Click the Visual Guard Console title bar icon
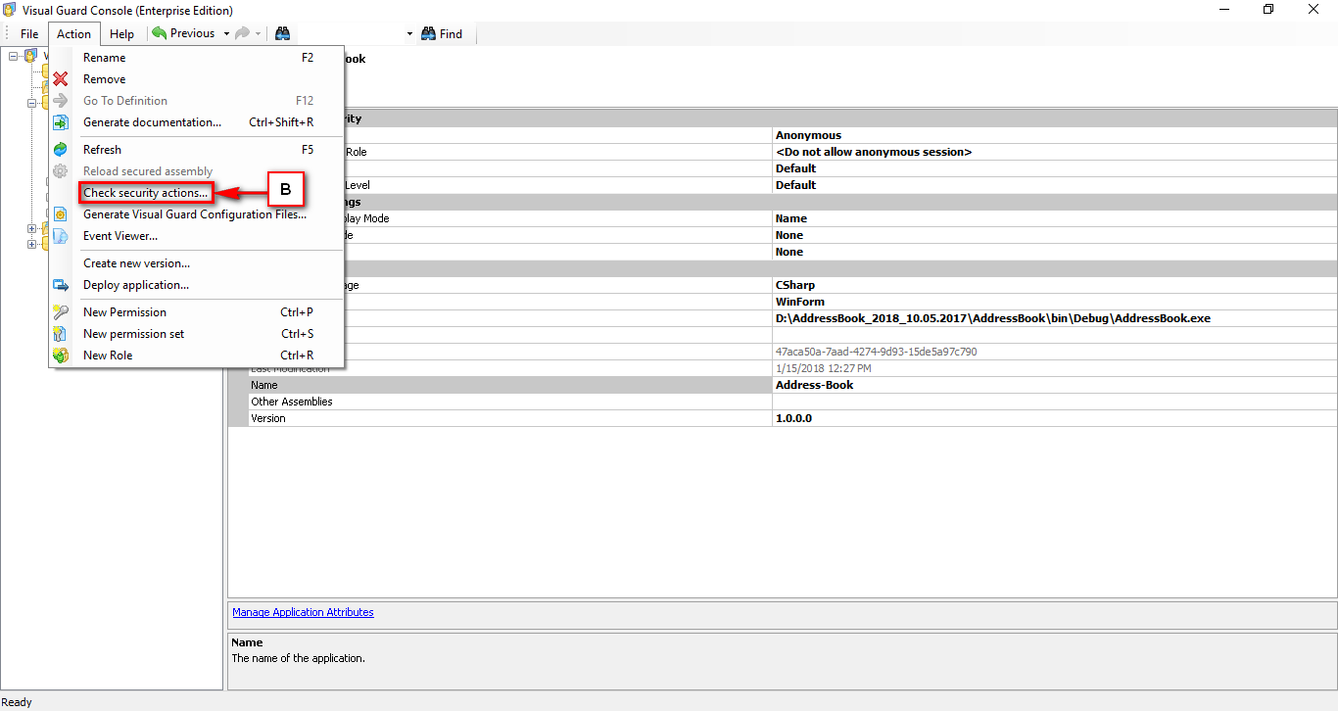Image resolution: width=1338 pixels, height=711 pixels. point(9,10)
